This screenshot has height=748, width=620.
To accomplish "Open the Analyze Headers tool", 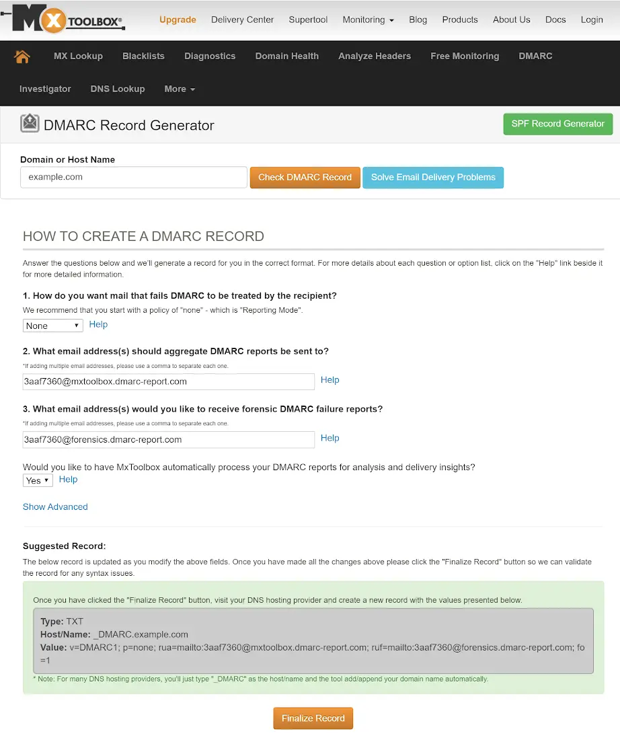I will tap(375, 56).
